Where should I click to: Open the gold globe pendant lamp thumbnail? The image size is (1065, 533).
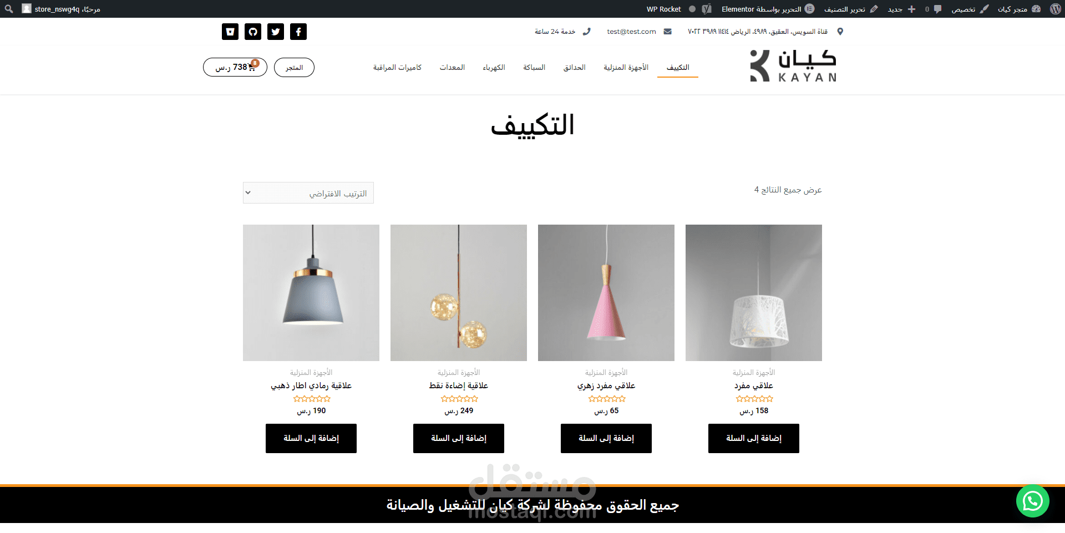click(x=459, y=293)
